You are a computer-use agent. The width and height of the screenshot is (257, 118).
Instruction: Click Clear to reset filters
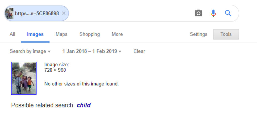tap(139, 51)
